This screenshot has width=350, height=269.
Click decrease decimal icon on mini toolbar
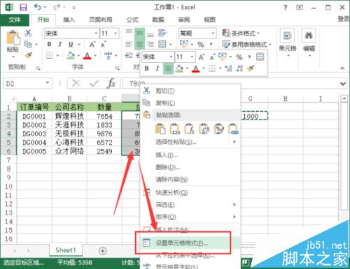239,68
